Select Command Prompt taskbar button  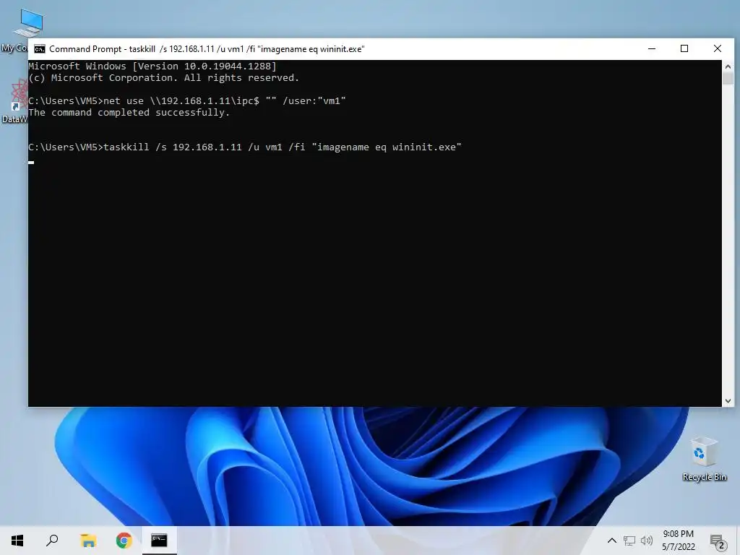tap(159, 541)
